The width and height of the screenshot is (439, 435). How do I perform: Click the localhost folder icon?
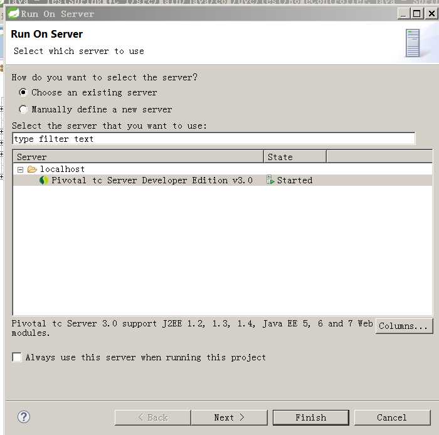click(32, 169)
